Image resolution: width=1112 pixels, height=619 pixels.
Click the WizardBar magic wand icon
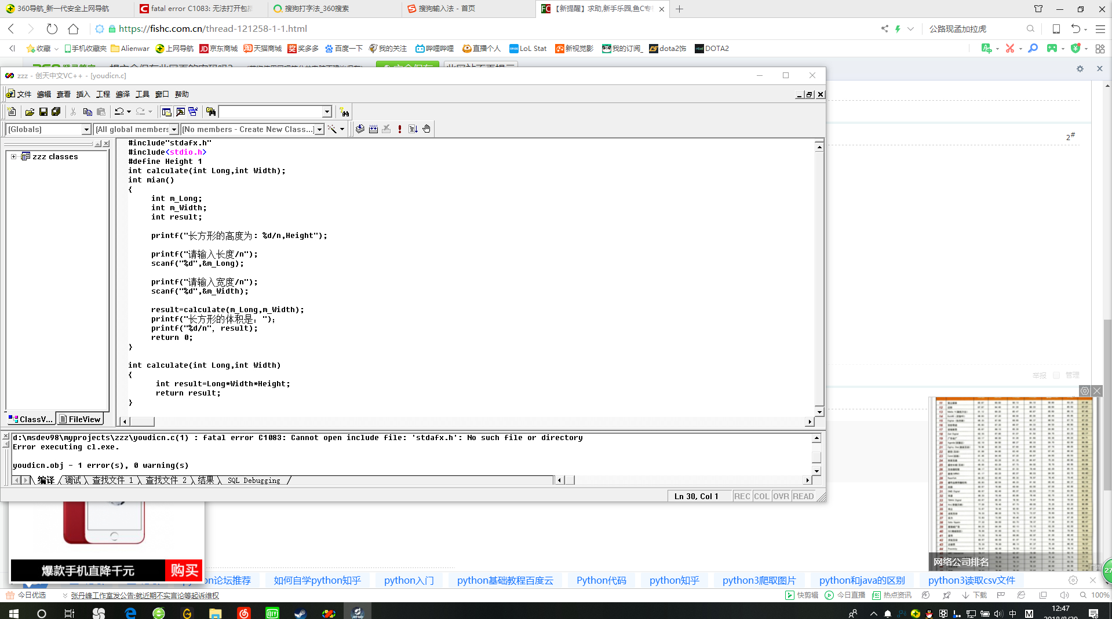pos(332,129)
